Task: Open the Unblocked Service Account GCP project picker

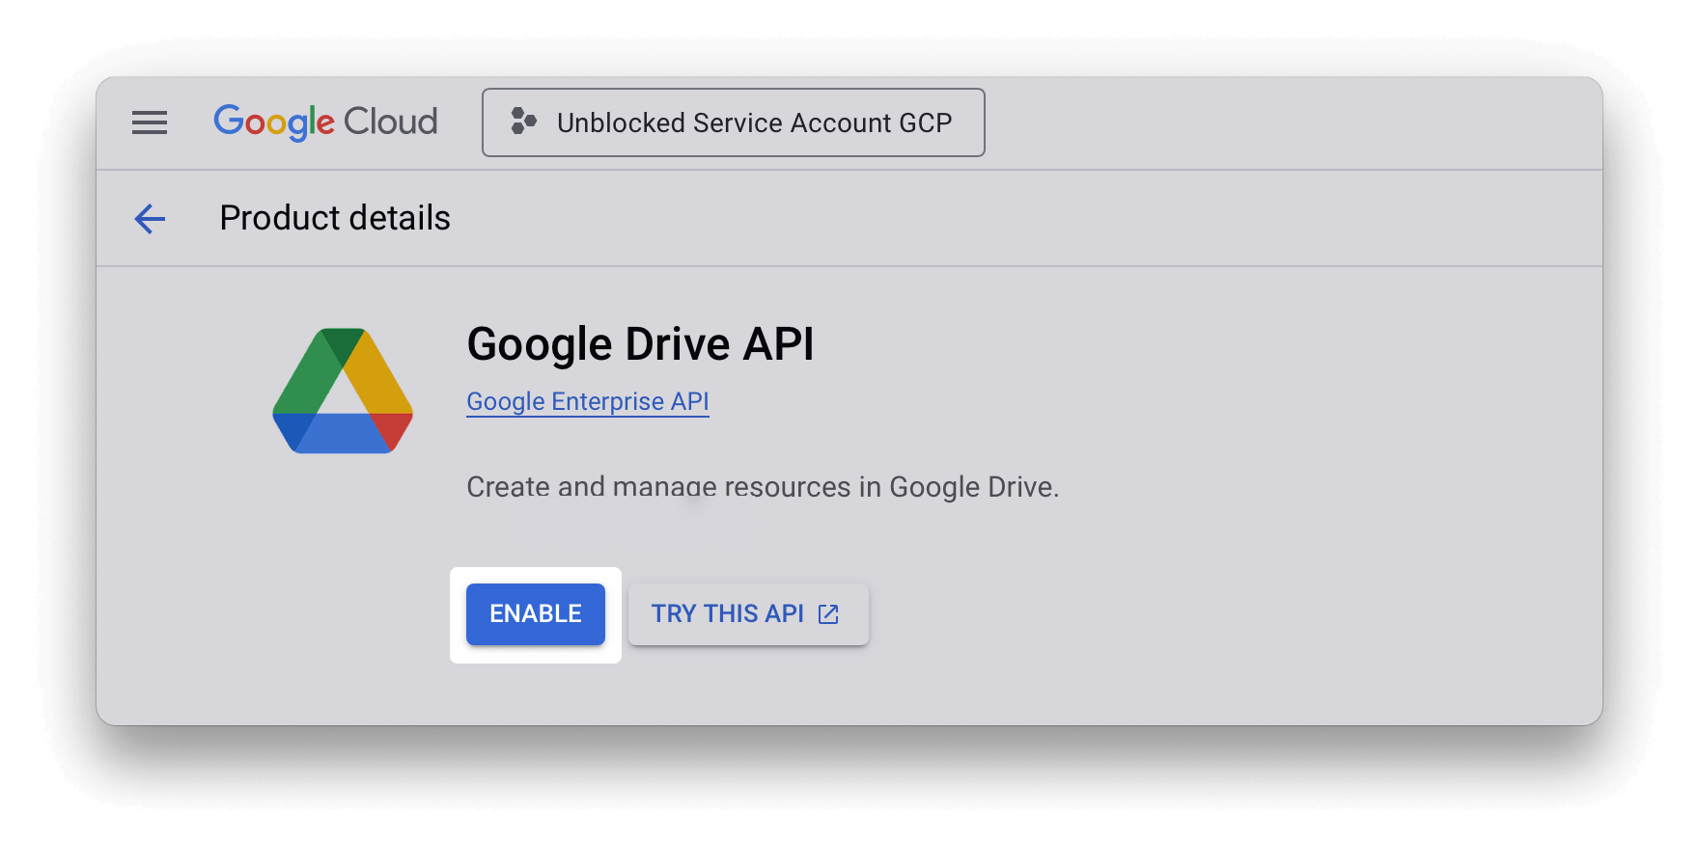Action: [734, 122]
